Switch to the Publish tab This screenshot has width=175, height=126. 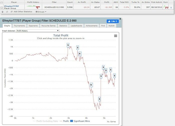(111, 26)
